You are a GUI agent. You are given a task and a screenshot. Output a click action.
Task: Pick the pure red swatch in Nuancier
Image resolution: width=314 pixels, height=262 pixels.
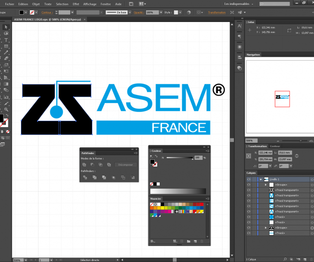coord(202,204)
